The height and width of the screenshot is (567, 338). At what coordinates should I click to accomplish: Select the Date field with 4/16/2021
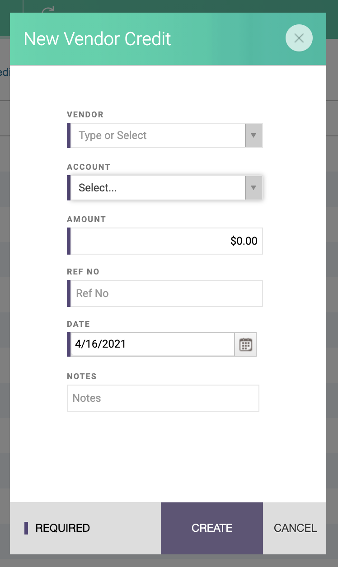[x=152, y=344]
